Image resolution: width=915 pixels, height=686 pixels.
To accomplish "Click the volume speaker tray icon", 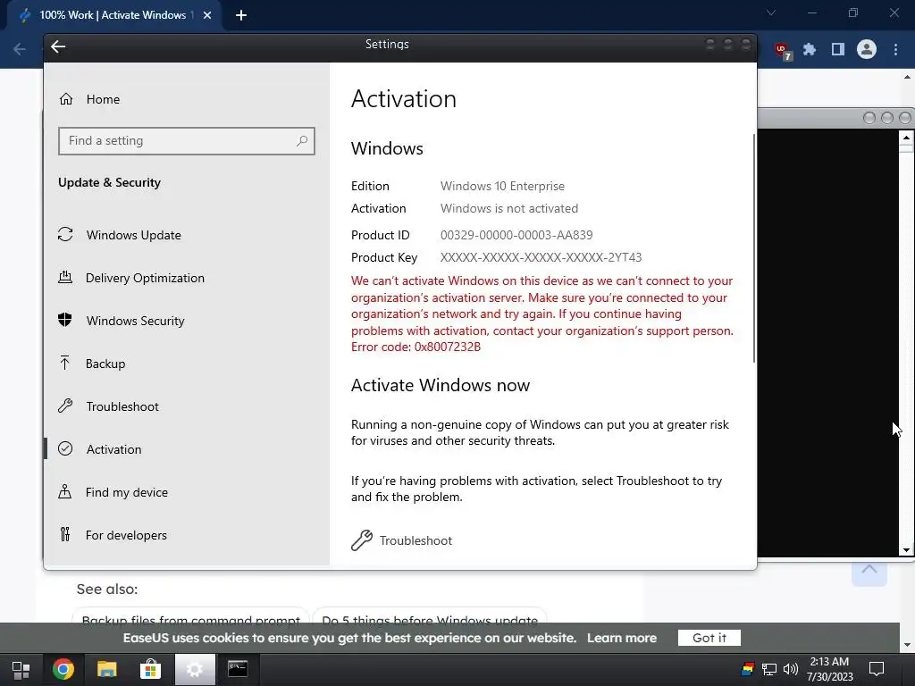I will tap(790, 669).
